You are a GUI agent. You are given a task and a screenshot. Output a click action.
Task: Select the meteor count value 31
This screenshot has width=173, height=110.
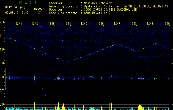[x=40, y=13]
